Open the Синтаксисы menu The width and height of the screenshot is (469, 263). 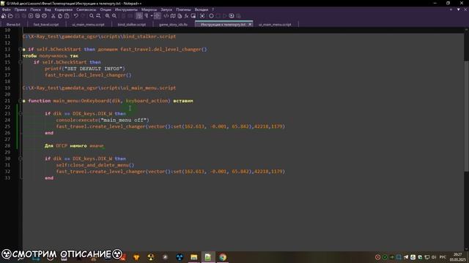(x=86, y=9)
